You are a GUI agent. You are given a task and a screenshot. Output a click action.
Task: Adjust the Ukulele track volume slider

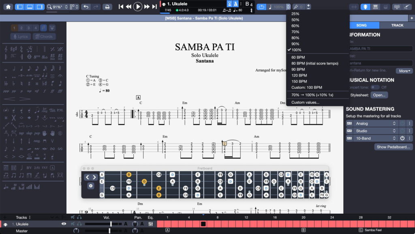point(111,224)
